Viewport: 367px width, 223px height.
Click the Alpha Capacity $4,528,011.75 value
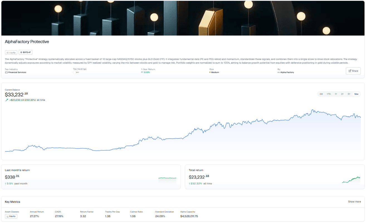[x=189, y=216]
